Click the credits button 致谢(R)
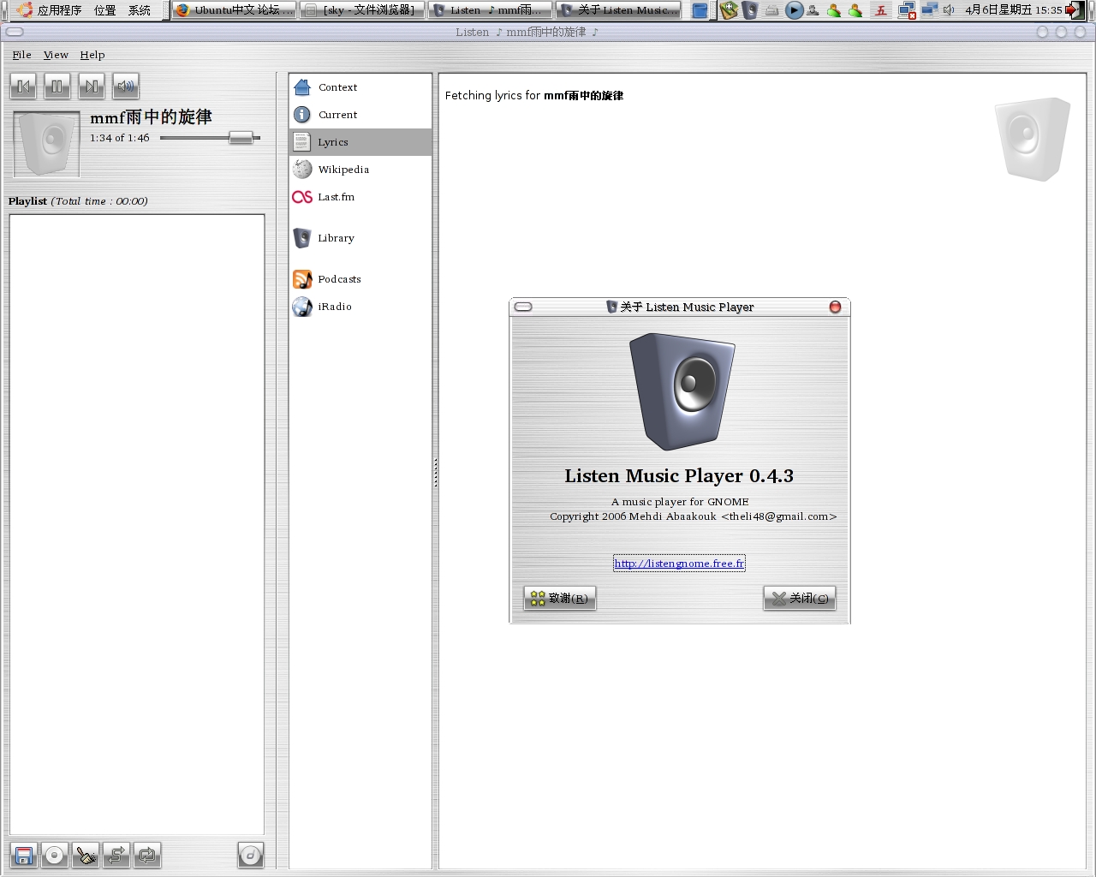The image size is (1096, 877). pyautogui.click(x=559, y=598)
